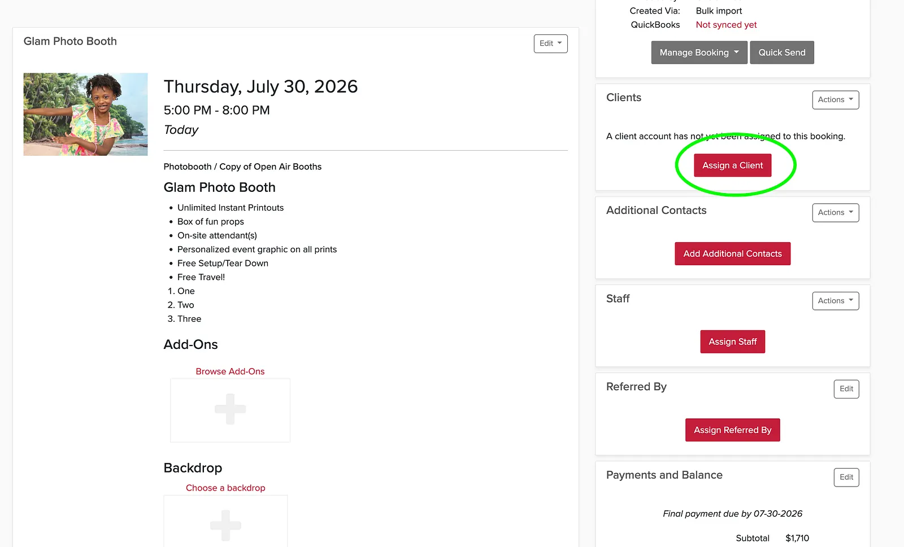Click Add Additional Contacts button
904x547 pixels.
[x=732, y=253]
